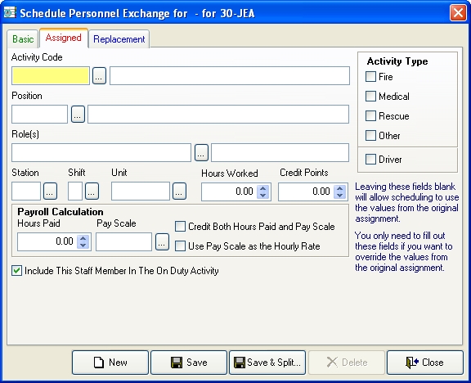Enable the Driver checkbox
Viewport: 471px width, 383px height.
point(370,160)
